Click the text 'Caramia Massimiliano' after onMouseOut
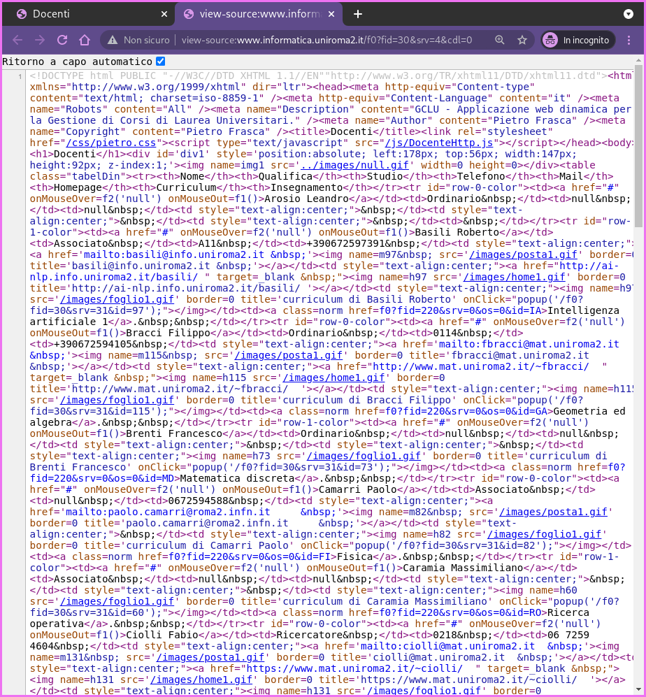This screenshot has height=697, width=646. click(x=463, y=568)
